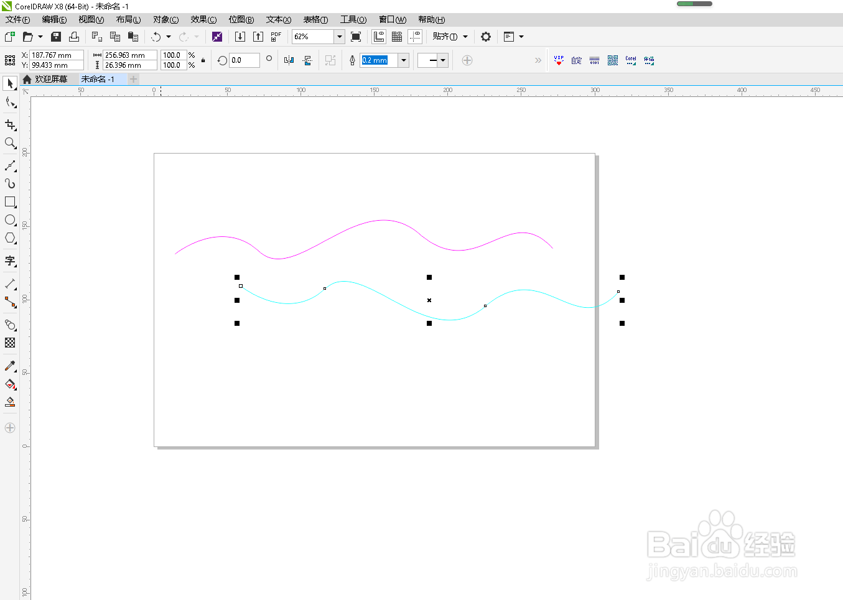Open the 帮助(H) menu

[432, 20]
